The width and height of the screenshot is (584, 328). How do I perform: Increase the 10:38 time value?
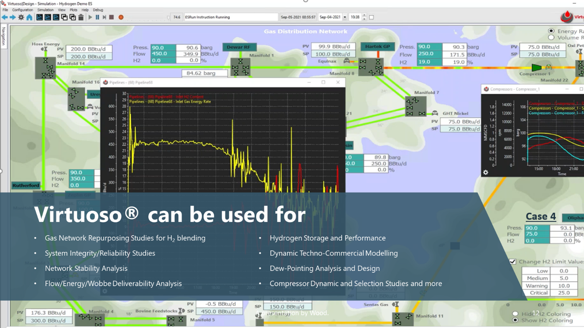(364, 16)
